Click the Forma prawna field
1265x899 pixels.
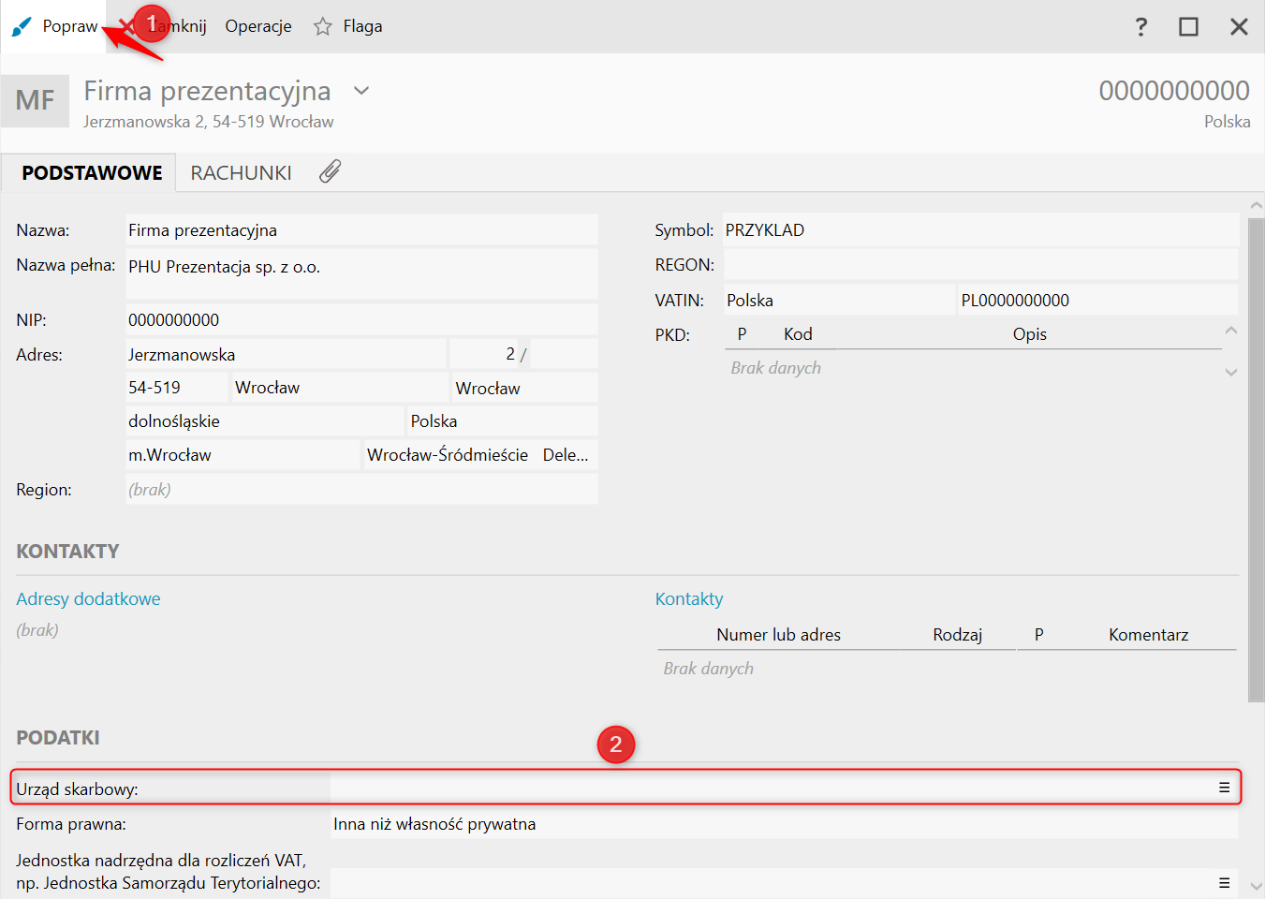(784, 824)
